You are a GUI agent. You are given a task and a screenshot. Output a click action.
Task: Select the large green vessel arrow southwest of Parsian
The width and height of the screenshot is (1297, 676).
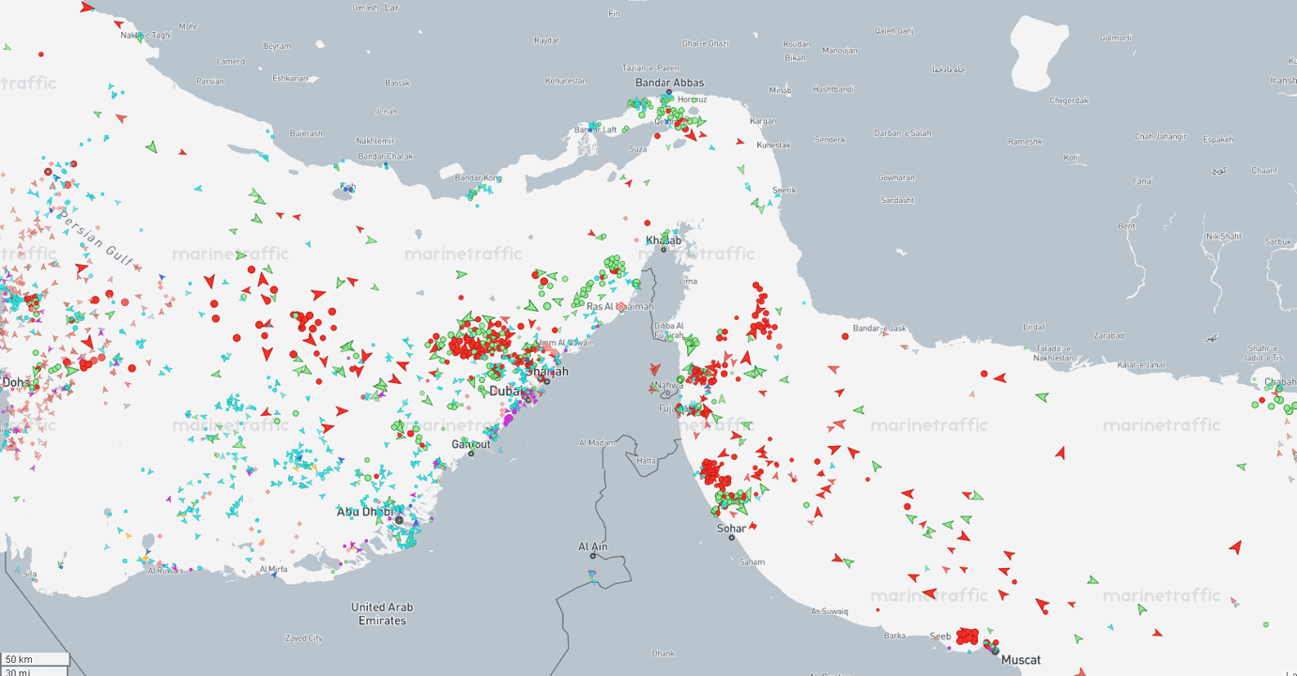(152, 147)
